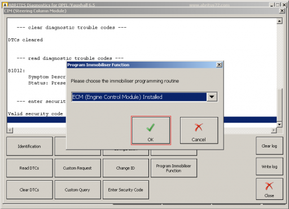Viewport: 289px width, 209px height.
Task: Select 'clear diagnostic trouble codes' log header
Action: (x=72, y=28)
